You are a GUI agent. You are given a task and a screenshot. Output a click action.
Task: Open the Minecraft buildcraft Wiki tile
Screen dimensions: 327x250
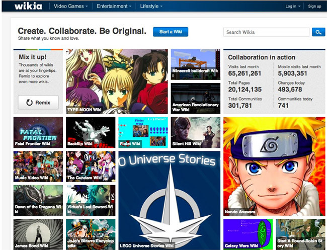point(195,64)
